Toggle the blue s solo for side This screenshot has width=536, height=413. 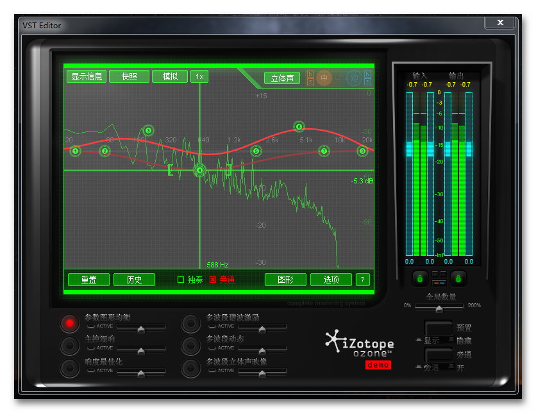pos(367,81)
